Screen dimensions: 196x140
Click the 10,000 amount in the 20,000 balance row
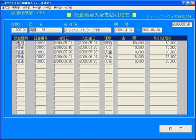[131, 52]
